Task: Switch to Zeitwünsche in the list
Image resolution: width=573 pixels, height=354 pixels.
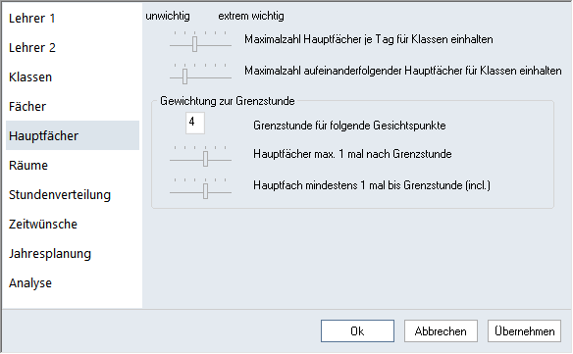Action: pos(43,224)
